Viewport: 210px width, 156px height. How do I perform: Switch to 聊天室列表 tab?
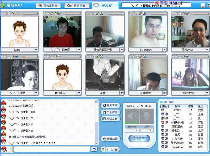pos(48,6)
